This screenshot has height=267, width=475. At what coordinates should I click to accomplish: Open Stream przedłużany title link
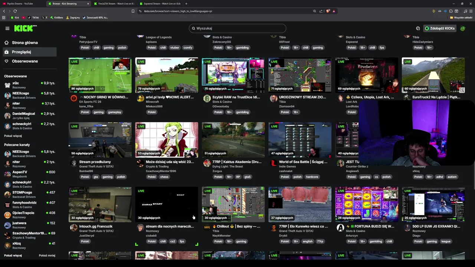95,162
